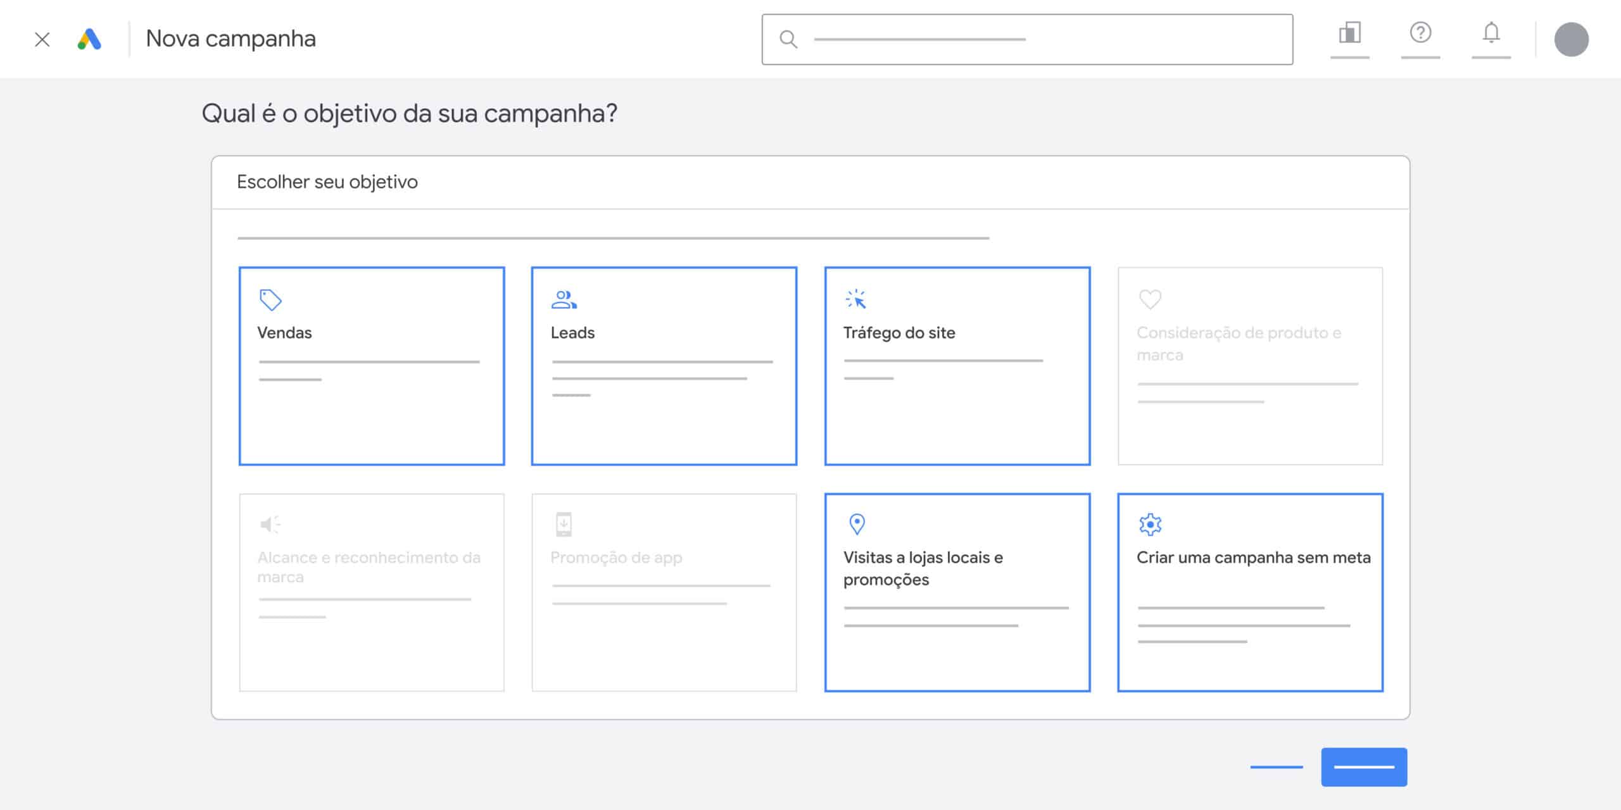Close the Nova campanha dialog

click(x=42, y=40)
